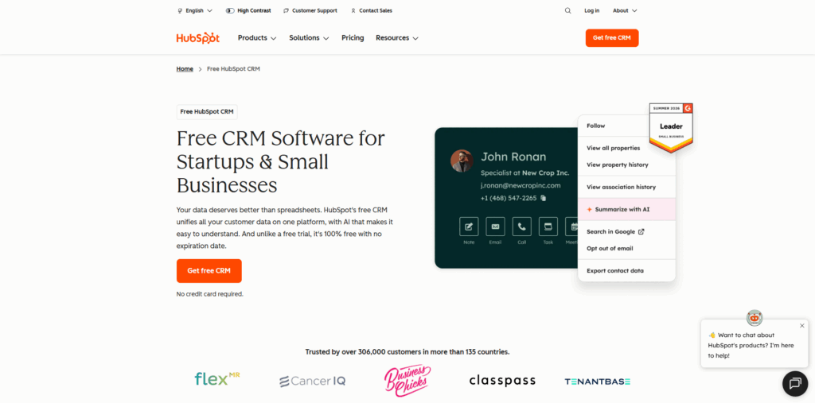This screenshot has width=815, height=403.
Task: Expand the Products menu
Action: point(257,38)
